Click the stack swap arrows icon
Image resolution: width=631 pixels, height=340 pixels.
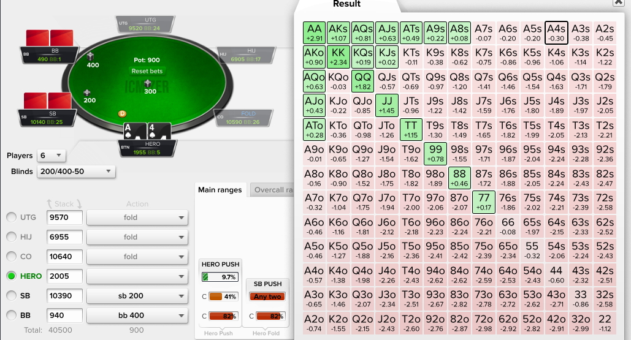pyautogui.click(x=64, y=204)
